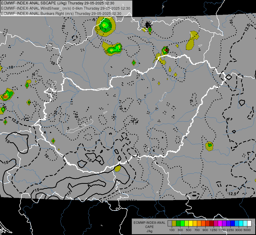
Task: Click the white swatch in CAPE legend
Action: coord(249,224)
